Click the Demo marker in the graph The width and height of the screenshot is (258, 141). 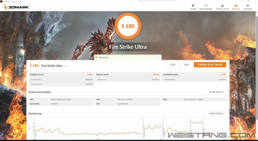click(x=36, y=135)
